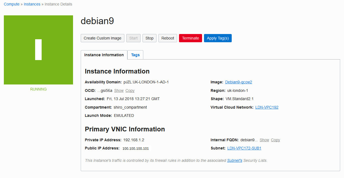This screenshot has height=178, width=344.
Task: Click truncated OCID text ...gsi56a
Action: pos(105,91)
